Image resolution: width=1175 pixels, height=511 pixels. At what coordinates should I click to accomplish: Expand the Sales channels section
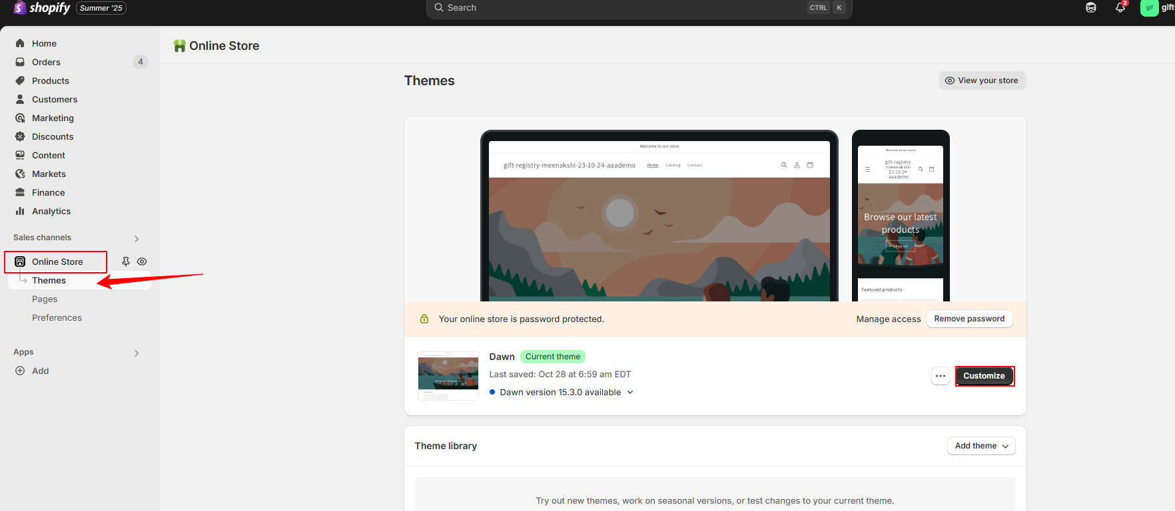(137, 238)
